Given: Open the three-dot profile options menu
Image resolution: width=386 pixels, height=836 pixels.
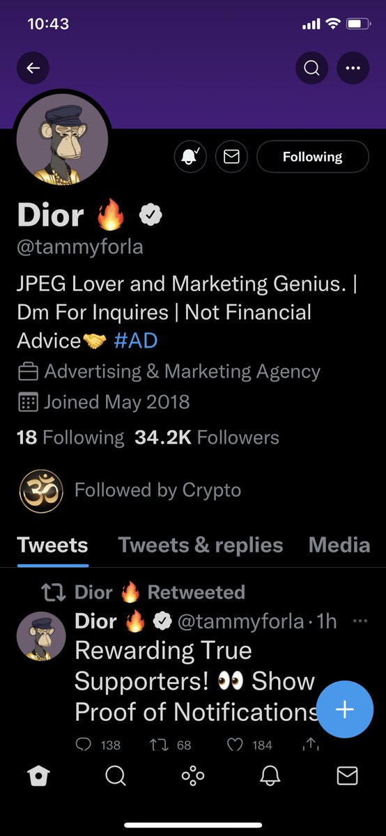Looking at the screenshot, I should 353,68.
